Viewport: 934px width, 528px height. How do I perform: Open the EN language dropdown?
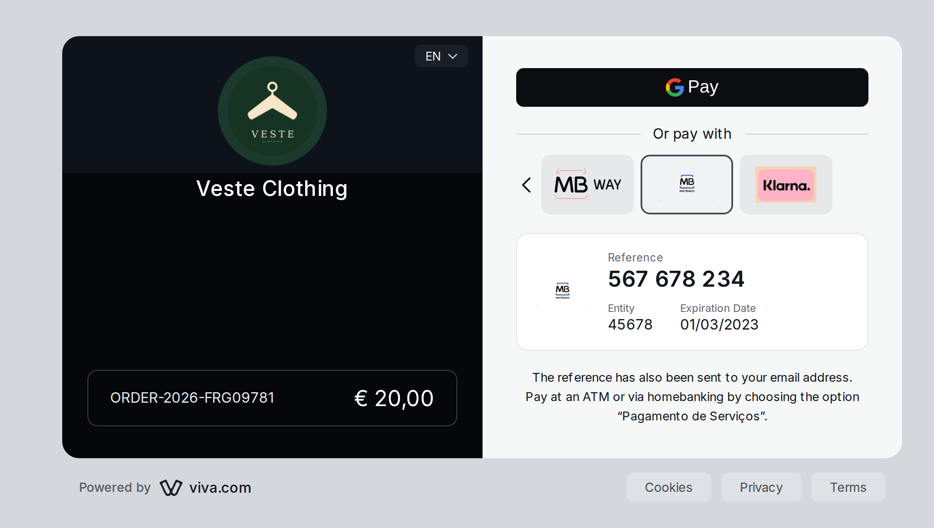tap(441, 56)
